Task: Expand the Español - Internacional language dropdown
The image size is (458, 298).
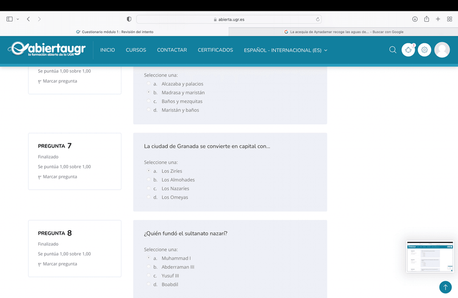Action: 285,50
